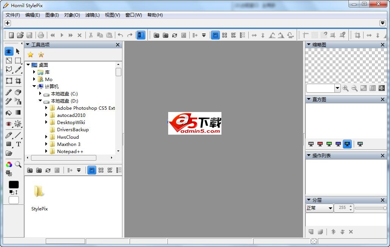Open the Gradient fill tool
The height and width of the screenshot is (247, 390).
[x=17, y=113]
